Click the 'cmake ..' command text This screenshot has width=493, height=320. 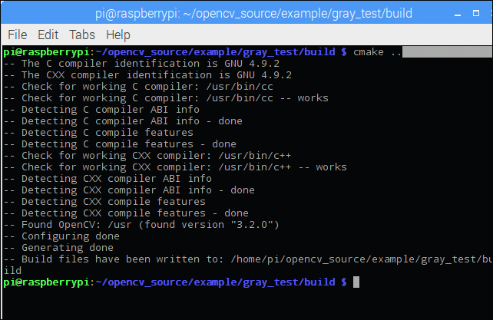(377, 52)
